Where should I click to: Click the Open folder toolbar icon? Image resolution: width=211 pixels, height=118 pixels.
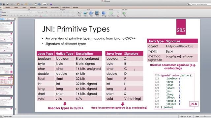click(x=26, y=4)
